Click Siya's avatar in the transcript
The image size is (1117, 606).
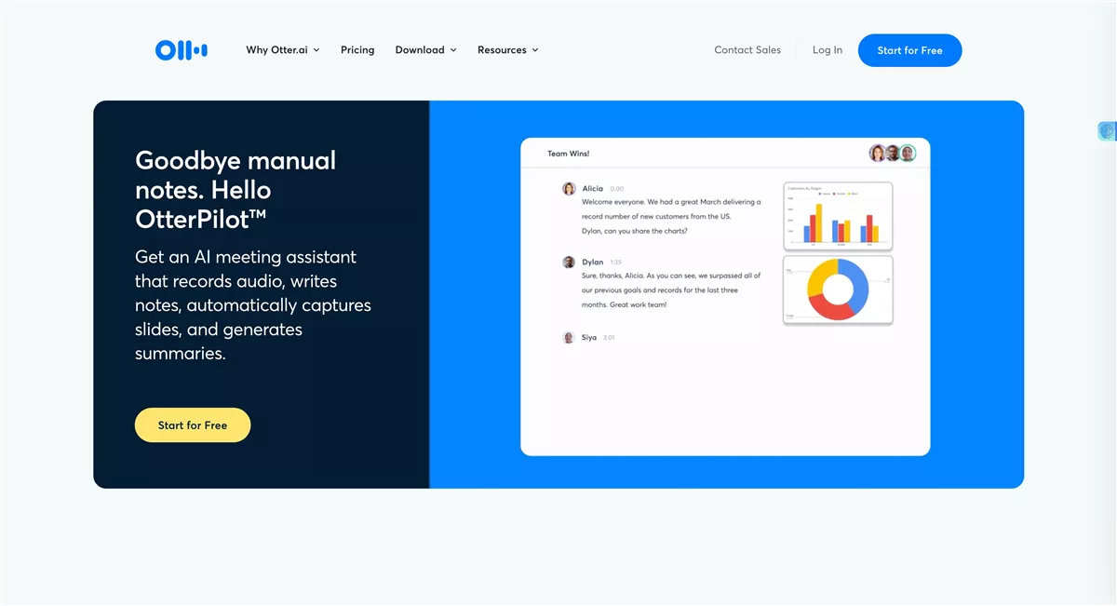point(569,337)
